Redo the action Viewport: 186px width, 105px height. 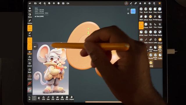pos(34,98)
